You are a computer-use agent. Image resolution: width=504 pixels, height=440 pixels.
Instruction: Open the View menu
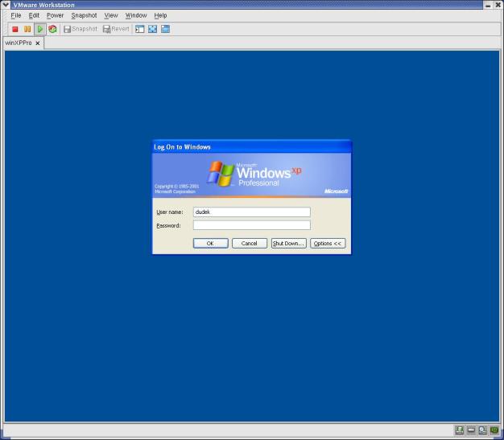pos(111,15)
